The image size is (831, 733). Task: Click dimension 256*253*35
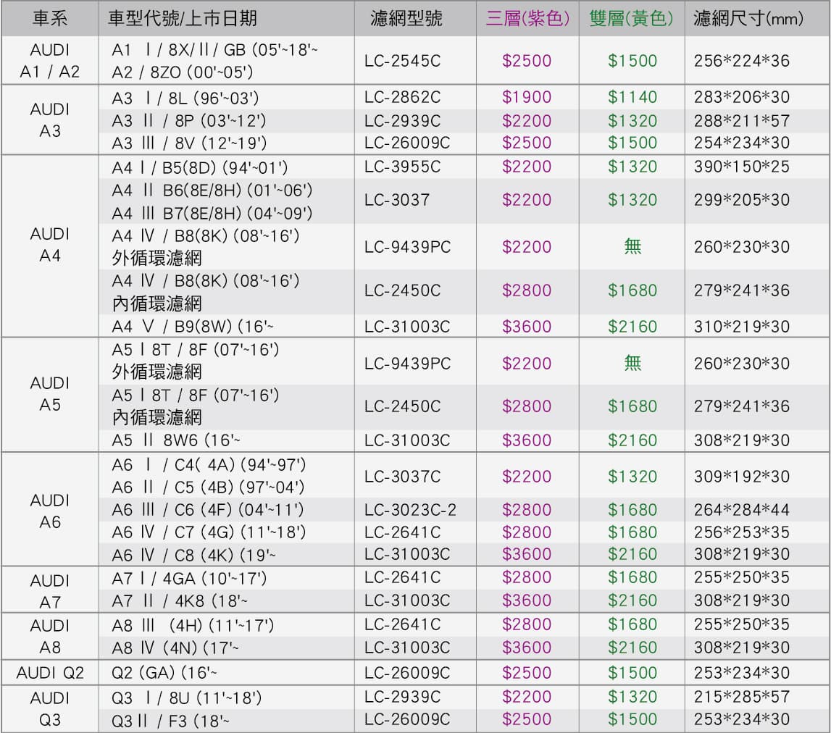point(742,532)
